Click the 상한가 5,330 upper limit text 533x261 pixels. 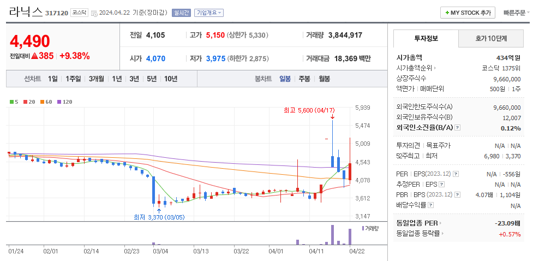click(x=248, y=35)
